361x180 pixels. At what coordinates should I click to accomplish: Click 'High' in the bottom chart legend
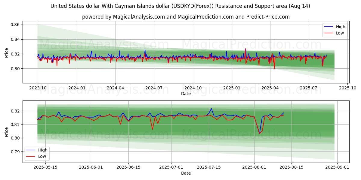[43, 150]
